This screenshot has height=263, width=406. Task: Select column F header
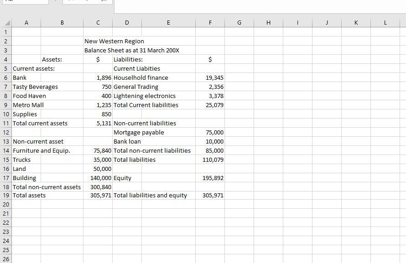pyautogui.click(x=210, y=23)
